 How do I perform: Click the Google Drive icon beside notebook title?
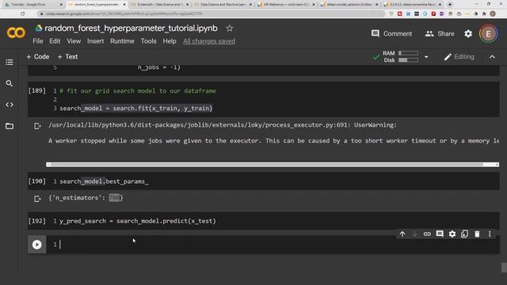tap(39, 28)
